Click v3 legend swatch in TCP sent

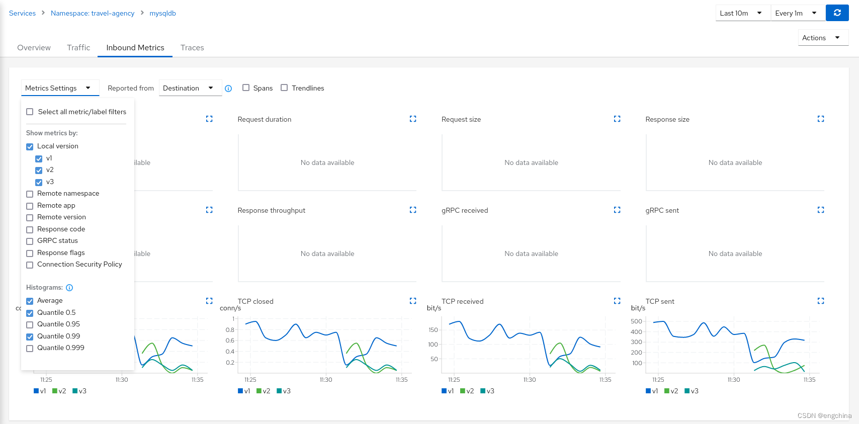(x=687, y=391)
